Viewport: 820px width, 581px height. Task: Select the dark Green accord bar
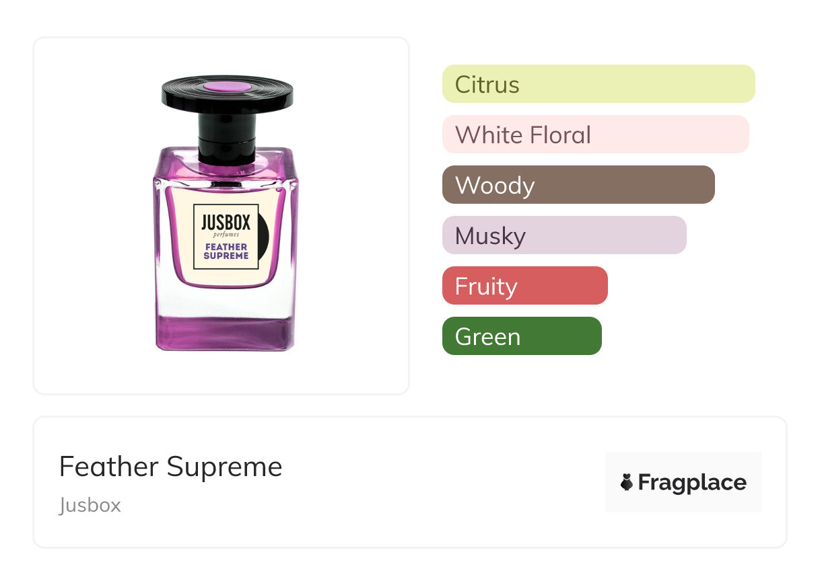(x=521, y=336)
